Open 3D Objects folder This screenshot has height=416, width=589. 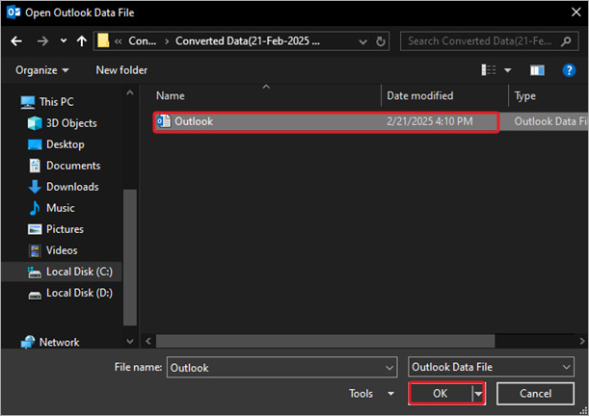coord(72,123)
